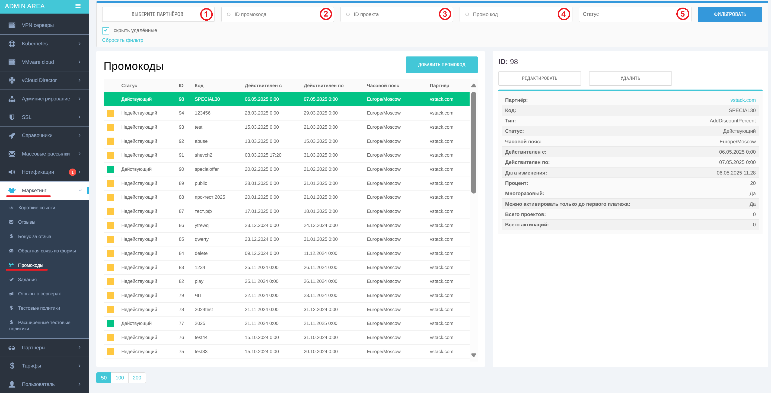The height and width of the screenshot is (393, 771).
Task: Click the table scroll up arrow
Action: (473, 86)
